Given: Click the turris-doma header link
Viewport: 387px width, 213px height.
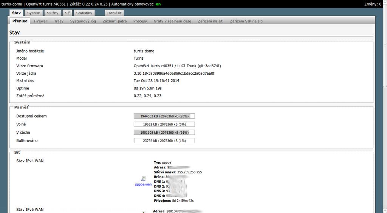Looking at the screenshot, I should 12,4.
